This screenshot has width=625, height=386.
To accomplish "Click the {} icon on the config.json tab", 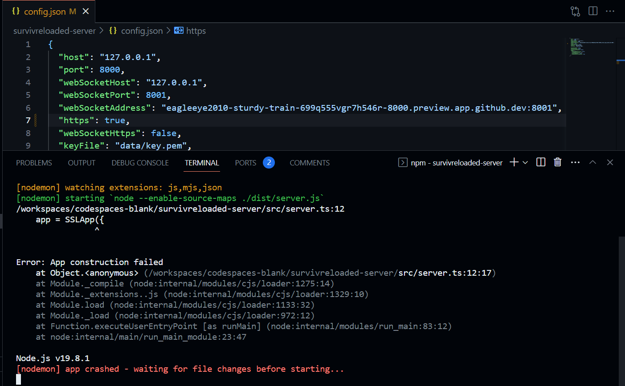I will tap(16, 12).
